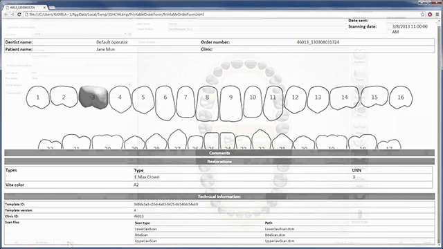The width and height of the screenshot is (443, 249).
Task: Click the address bar file URL
Action: click(x=116, y=14)
